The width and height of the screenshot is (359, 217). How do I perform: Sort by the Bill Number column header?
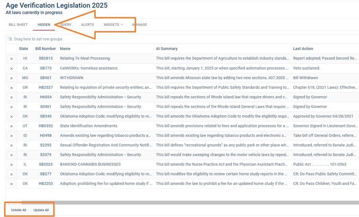click(45, 49)
